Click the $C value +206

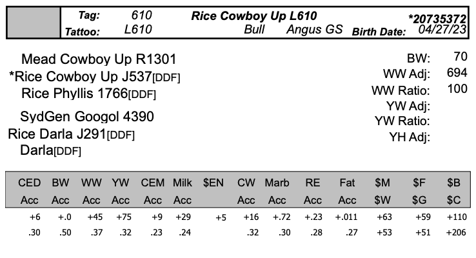pyautogui.click(x=456, y=232)
